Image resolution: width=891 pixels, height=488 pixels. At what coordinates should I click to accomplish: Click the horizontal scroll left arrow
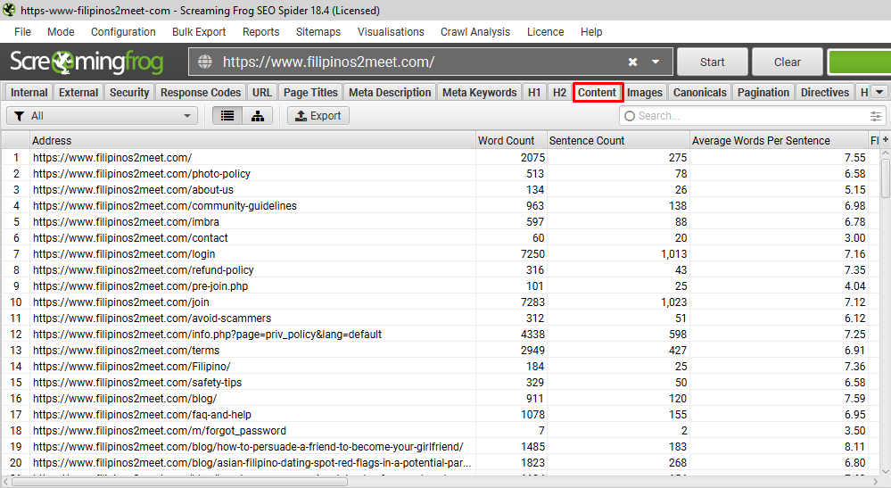click(5, 482)
